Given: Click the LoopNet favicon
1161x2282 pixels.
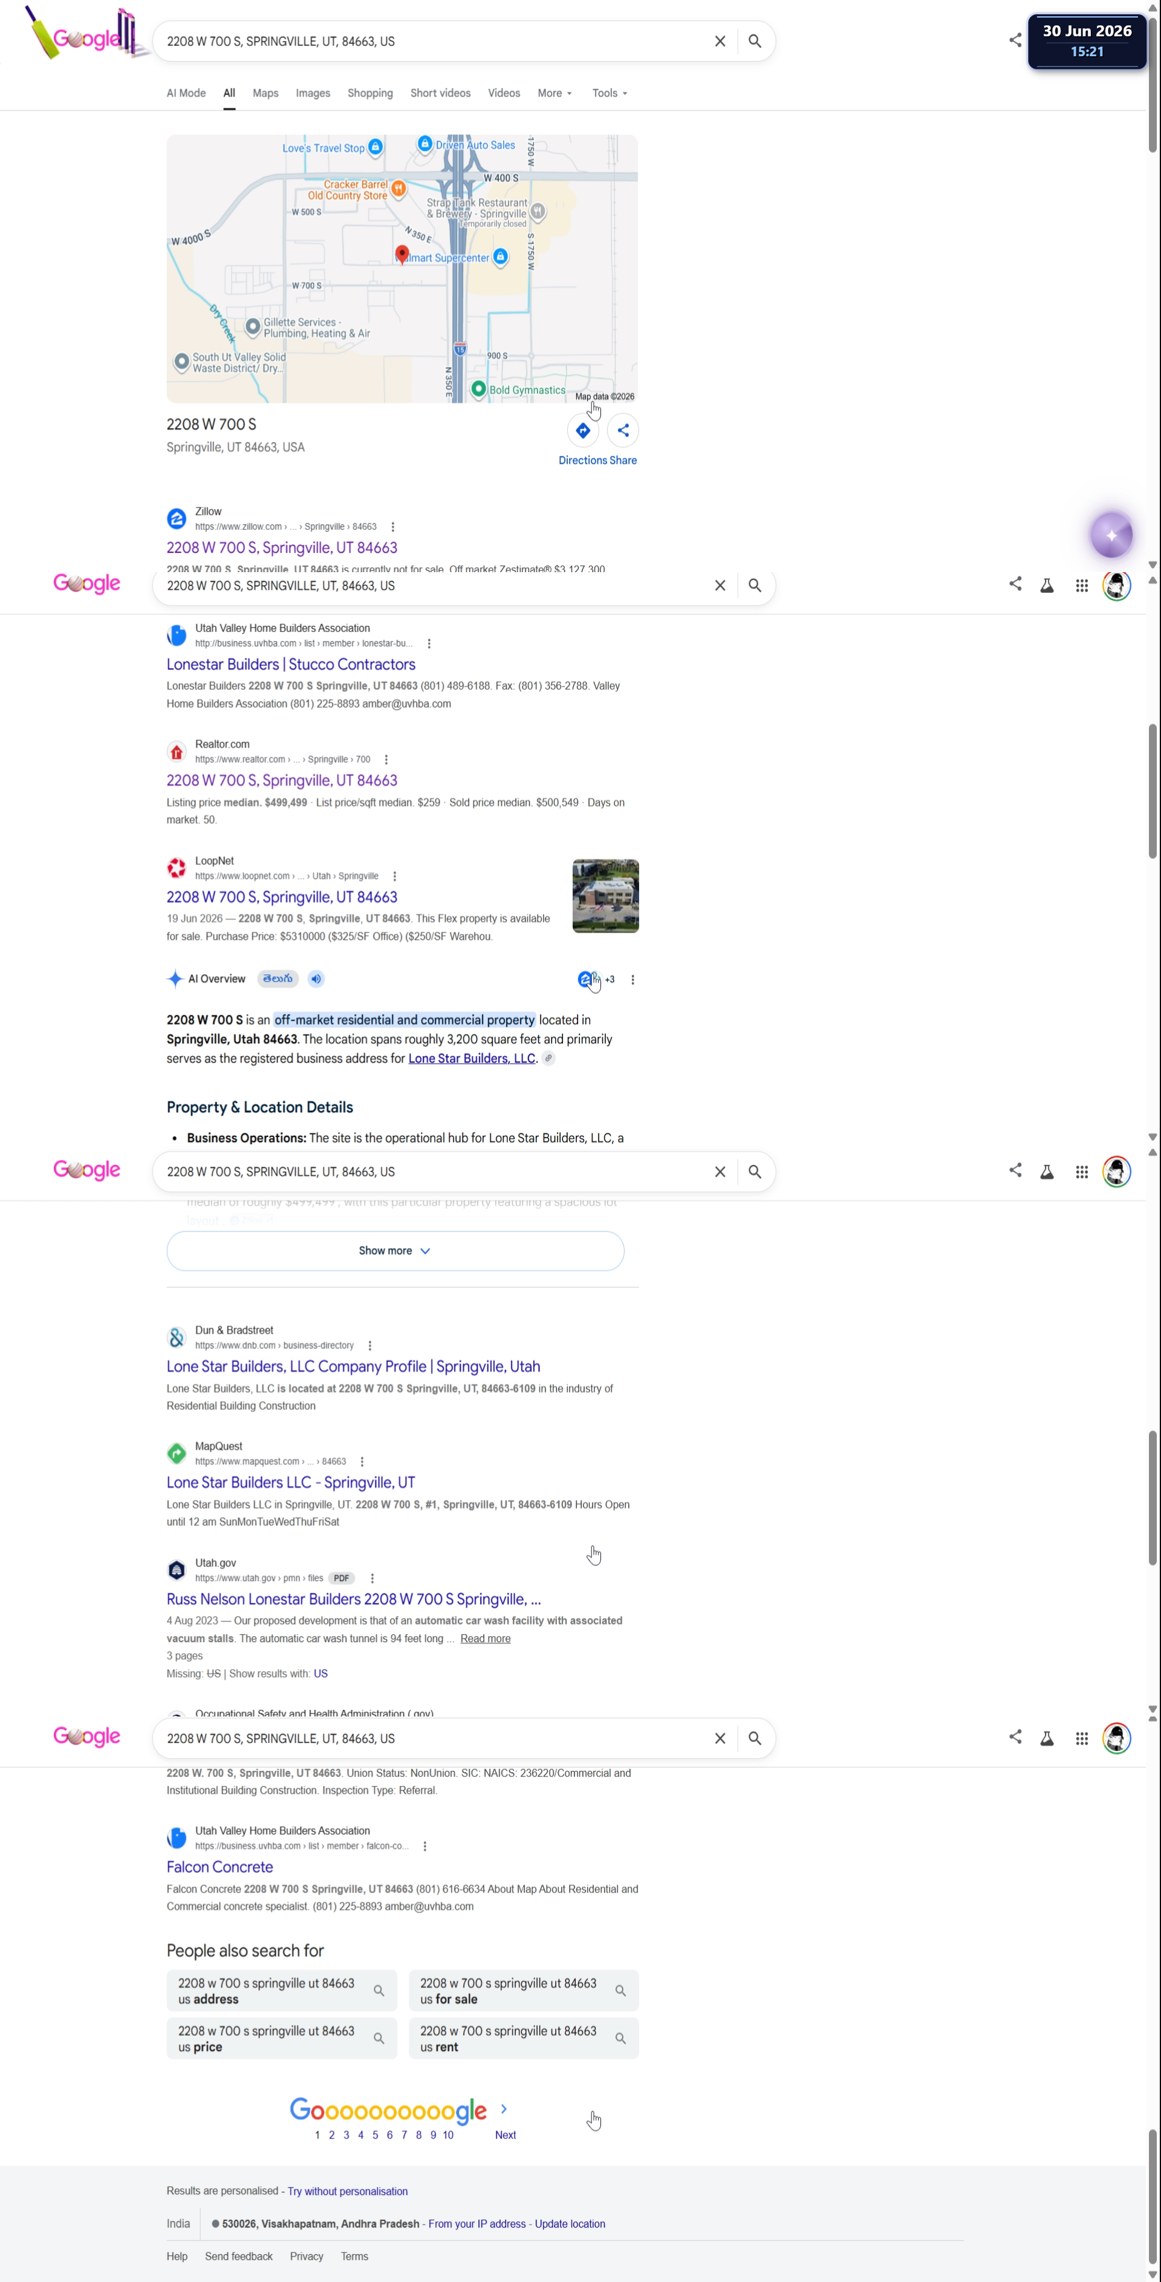Looking at the screenshot, I should point(177,868).
